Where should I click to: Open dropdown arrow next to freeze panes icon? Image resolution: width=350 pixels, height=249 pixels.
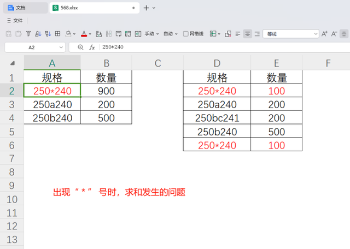click(x=219, y=34)
